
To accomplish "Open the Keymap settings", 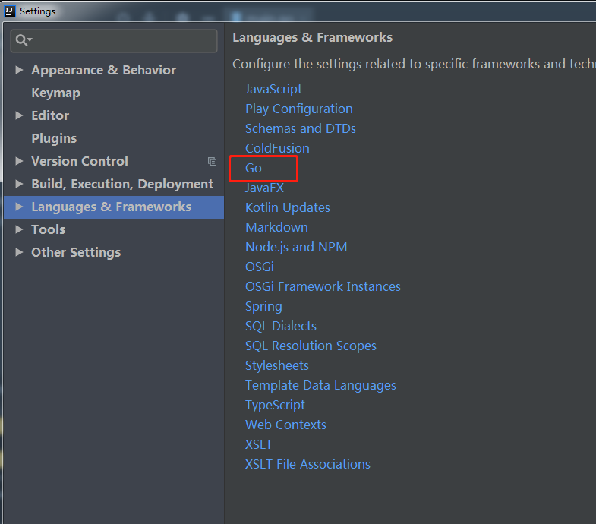I will 56,93.
